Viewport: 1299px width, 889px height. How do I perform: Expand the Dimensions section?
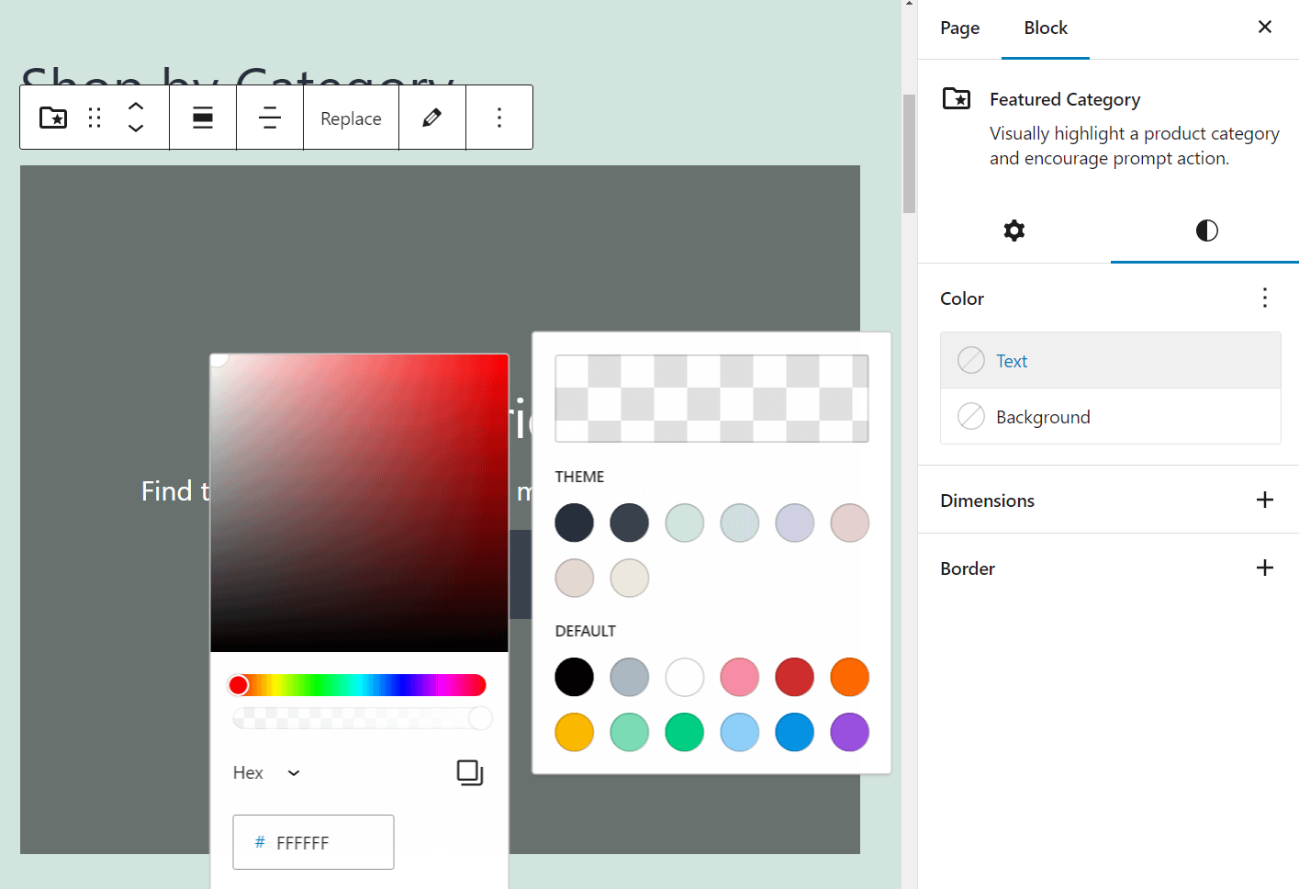click(x=1265, y=501)
